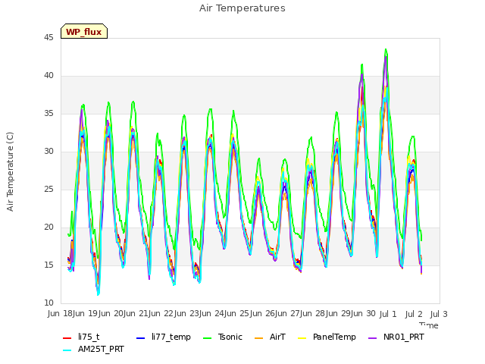Click the highest Tsonic peak on Jul 1
Image resolution: width=485 pixels, height=364 pixels.
386,49
